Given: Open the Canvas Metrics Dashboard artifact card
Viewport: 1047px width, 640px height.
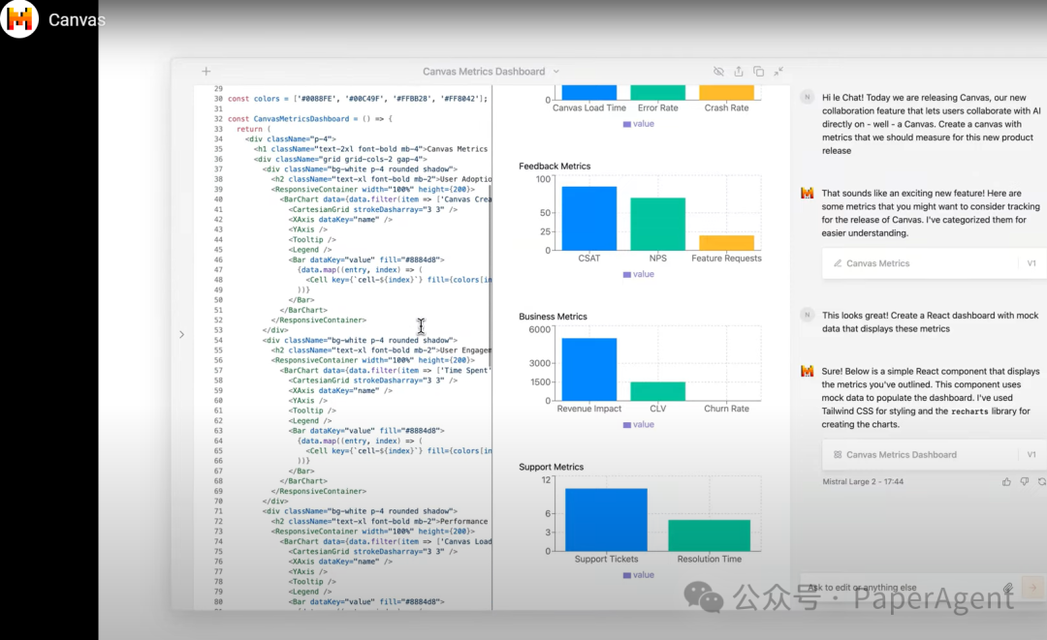Looking at the screenshot, I should (935, 455).
